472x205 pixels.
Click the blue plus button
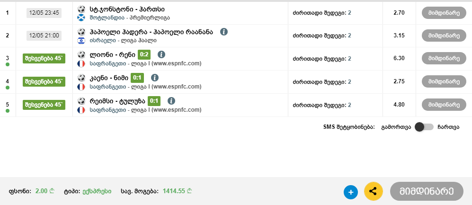click(x=351, y=192)
